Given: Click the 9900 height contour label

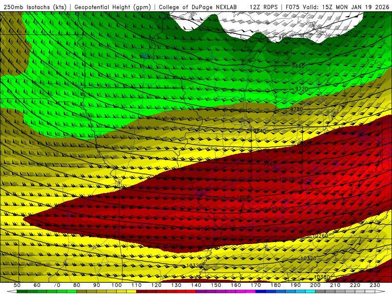Looking at the screenshot, I should tap(303, 145).
